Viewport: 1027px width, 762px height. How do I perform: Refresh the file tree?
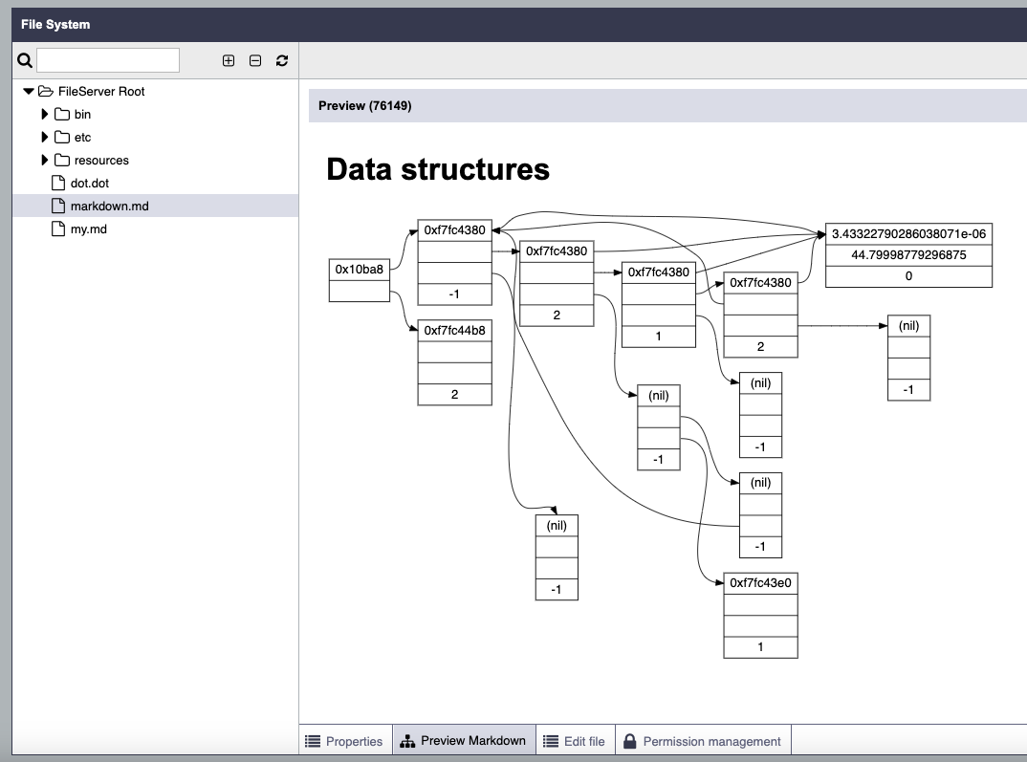click(282, 60)
